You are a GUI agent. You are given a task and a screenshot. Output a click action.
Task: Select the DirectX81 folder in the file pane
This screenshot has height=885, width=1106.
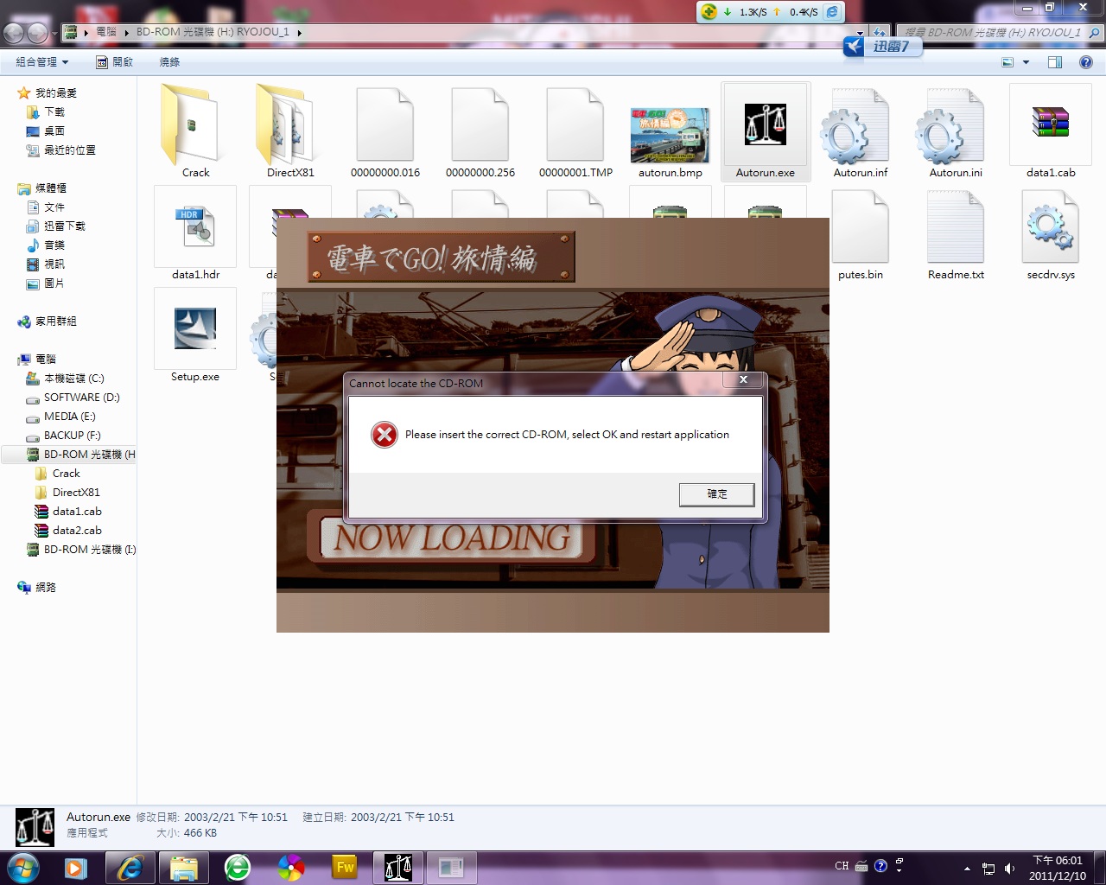290,131
